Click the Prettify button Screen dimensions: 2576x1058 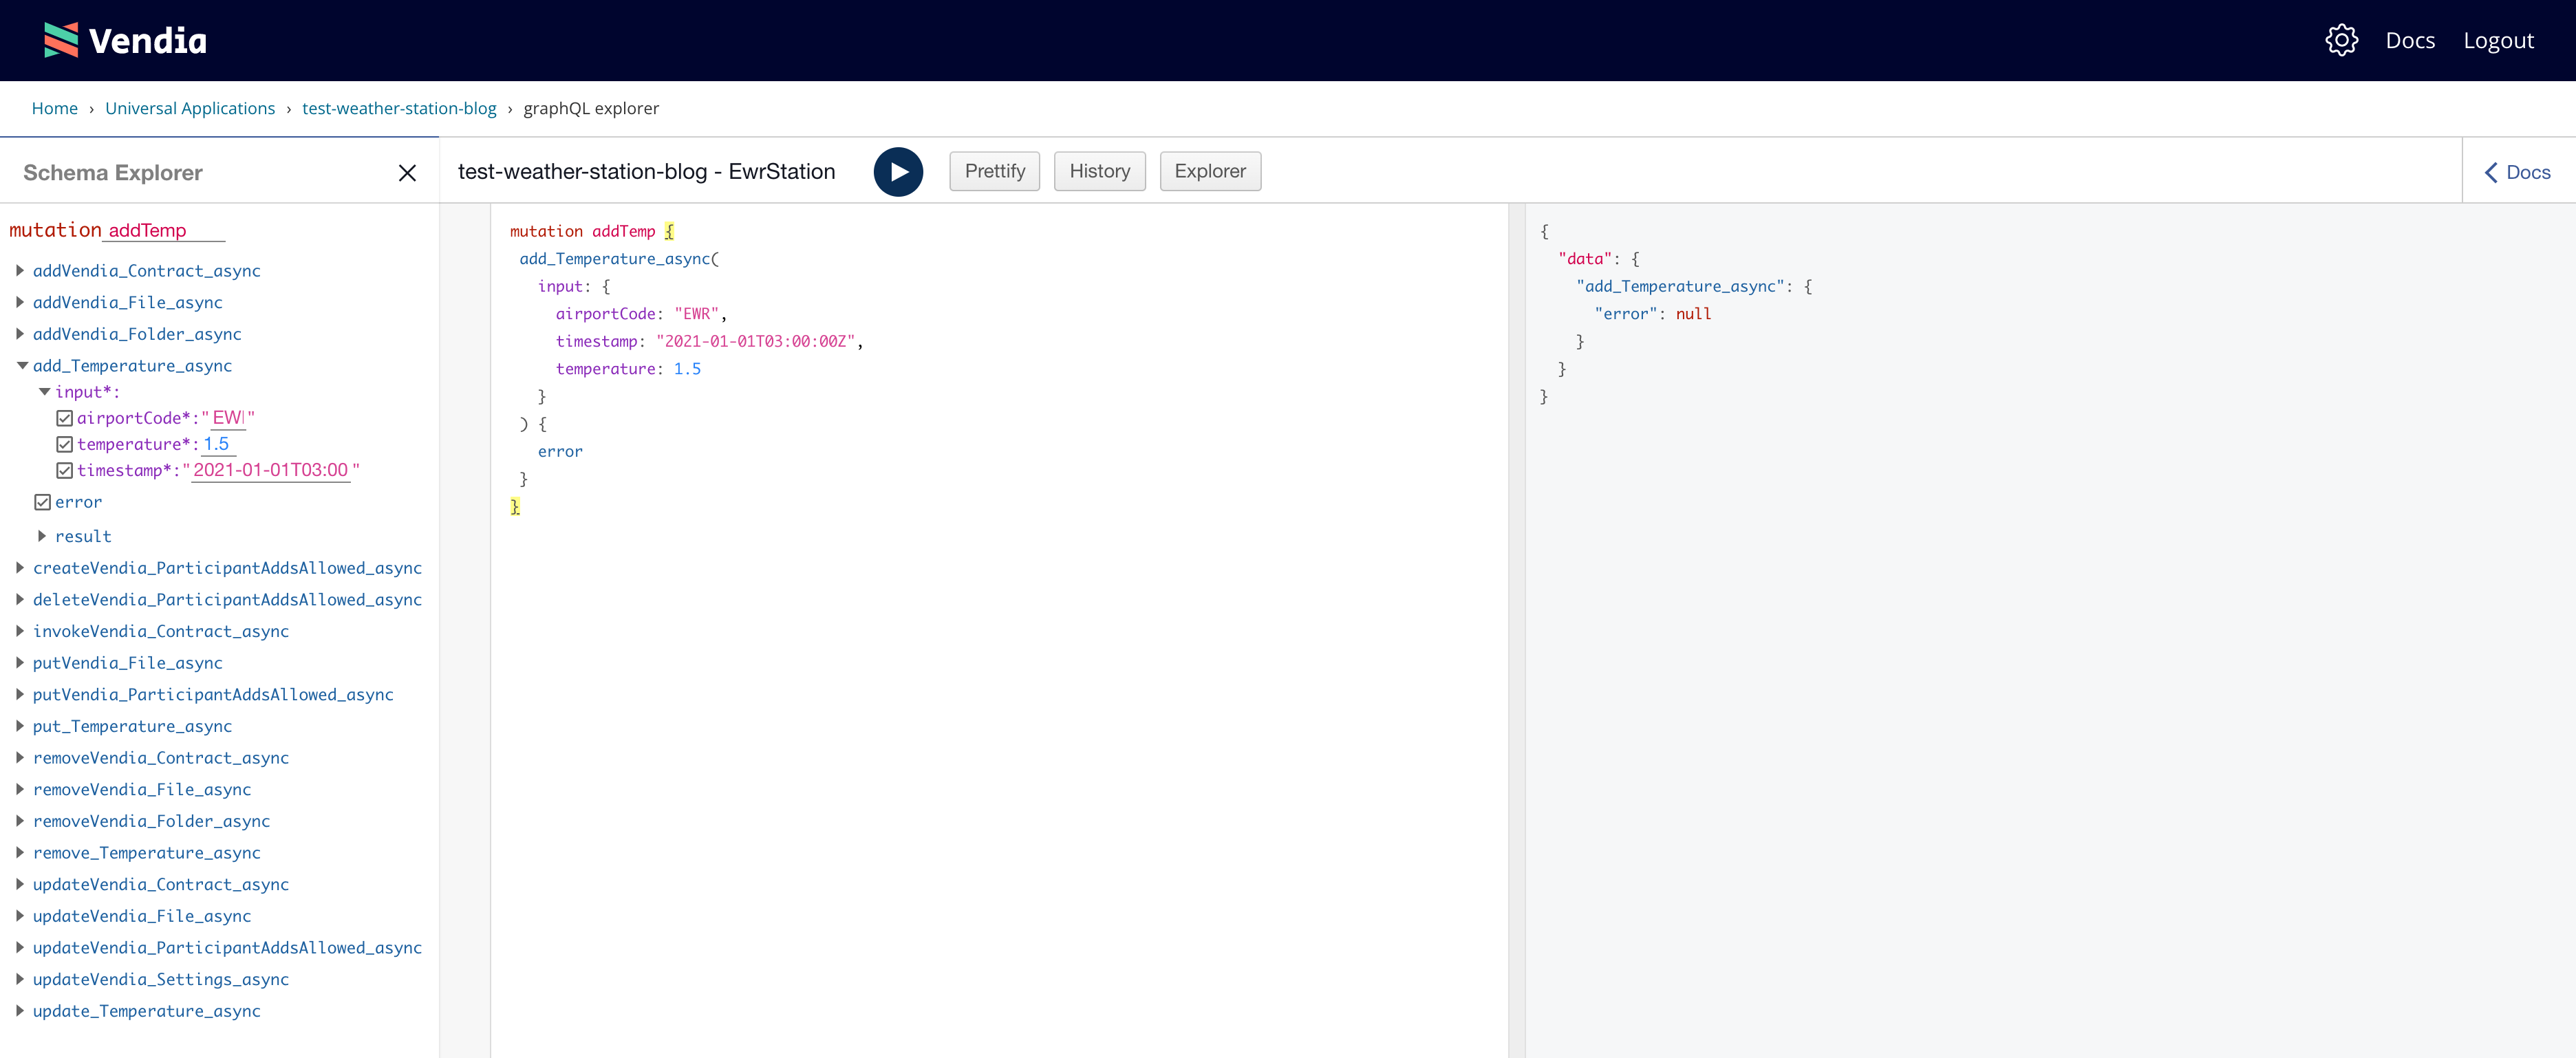tap(994, 171)
